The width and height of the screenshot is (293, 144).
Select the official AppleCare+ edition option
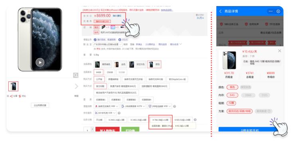pos(177,79)
